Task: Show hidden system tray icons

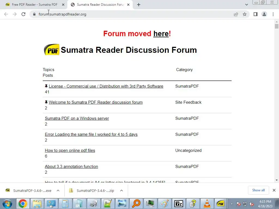Action: point(232,204)
